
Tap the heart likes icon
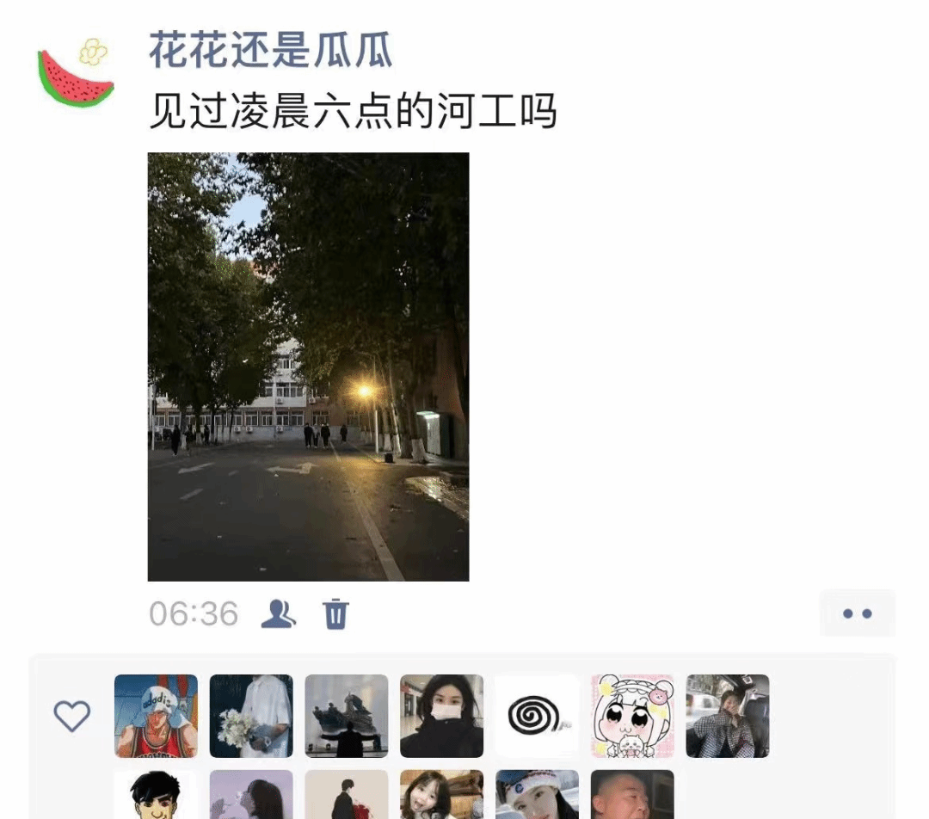point(72,716)
